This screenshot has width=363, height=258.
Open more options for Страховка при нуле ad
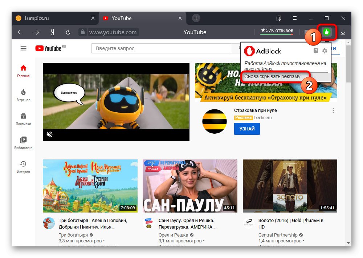333,110
